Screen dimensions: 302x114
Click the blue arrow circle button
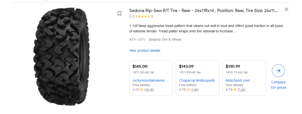tap(278, 71)
